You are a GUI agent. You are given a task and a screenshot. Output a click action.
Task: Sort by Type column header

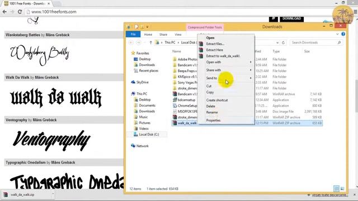[276, 51]
